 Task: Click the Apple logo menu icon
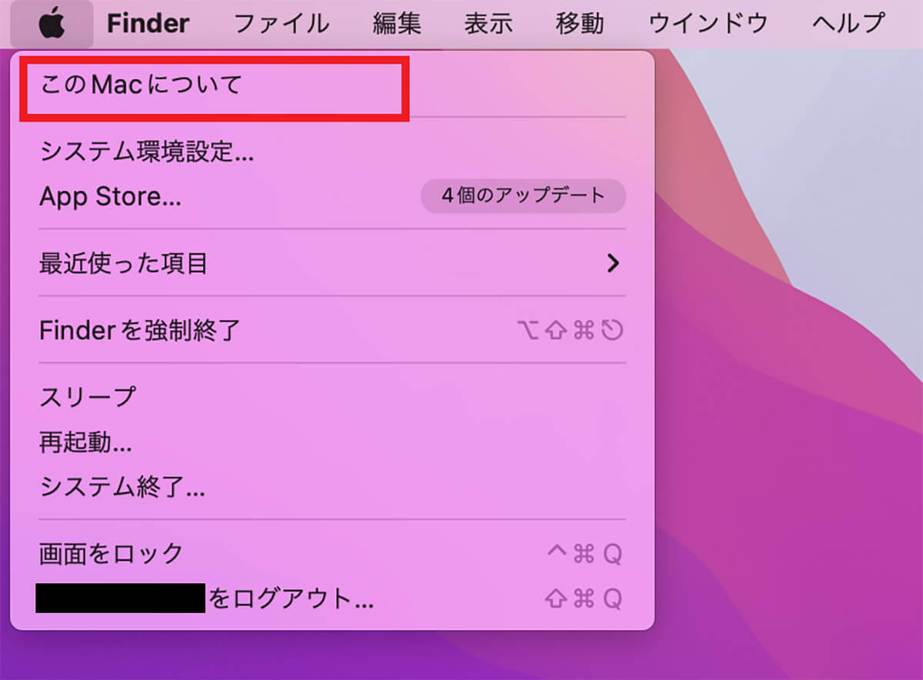(52, 23)
